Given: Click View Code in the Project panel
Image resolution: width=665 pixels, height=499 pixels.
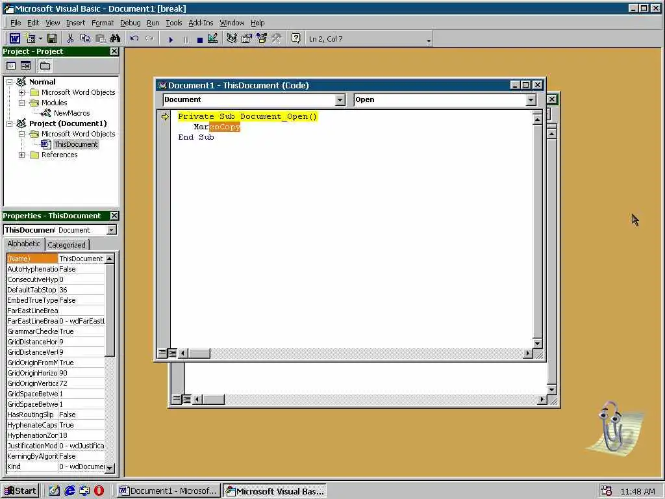Looking at the screenshot, I should click(12, 66).
